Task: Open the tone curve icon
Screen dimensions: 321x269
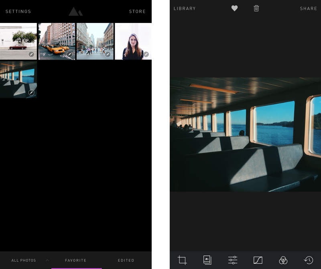Action: tap(258, 260)
